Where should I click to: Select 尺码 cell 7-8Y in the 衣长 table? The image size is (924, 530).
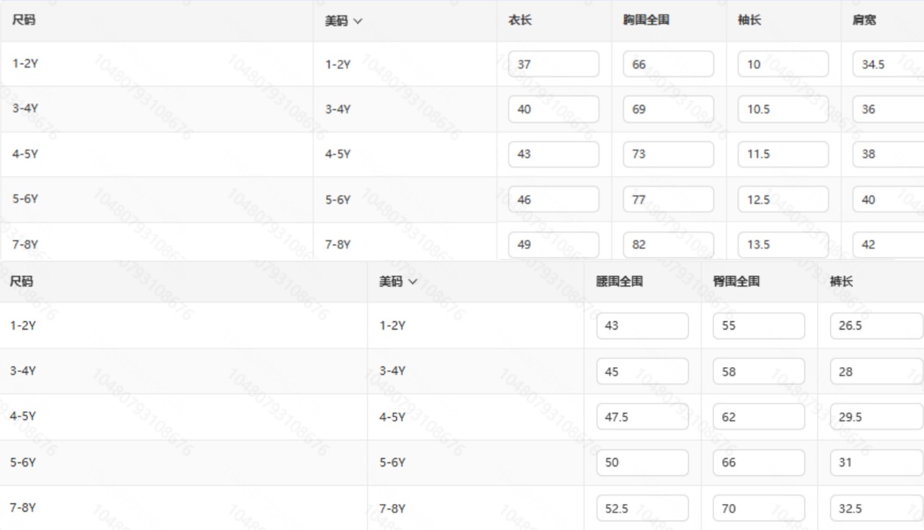[x=25, y=244]
